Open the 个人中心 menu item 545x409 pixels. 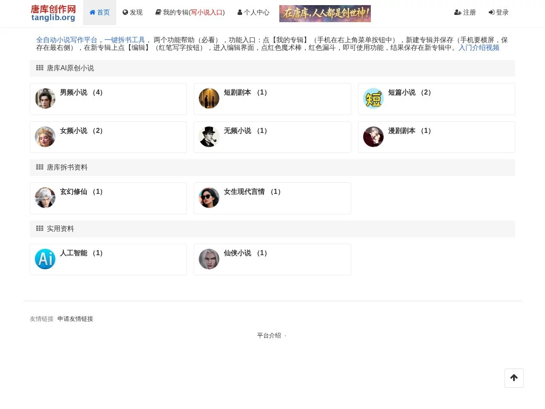pyautogui.click(x=253, y=13)
